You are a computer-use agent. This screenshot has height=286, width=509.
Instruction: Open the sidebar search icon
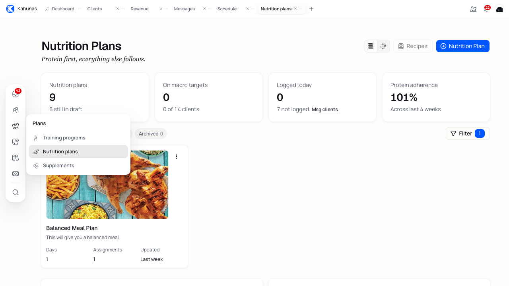[16, 192]
